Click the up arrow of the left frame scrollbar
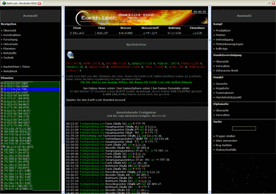The image size is (276, 194). tap(63, 8)
